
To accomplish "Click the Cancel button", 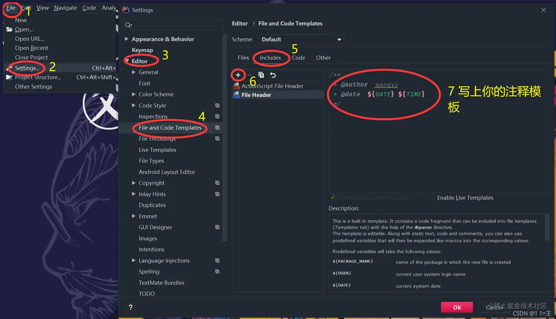I will coord(494,307).
